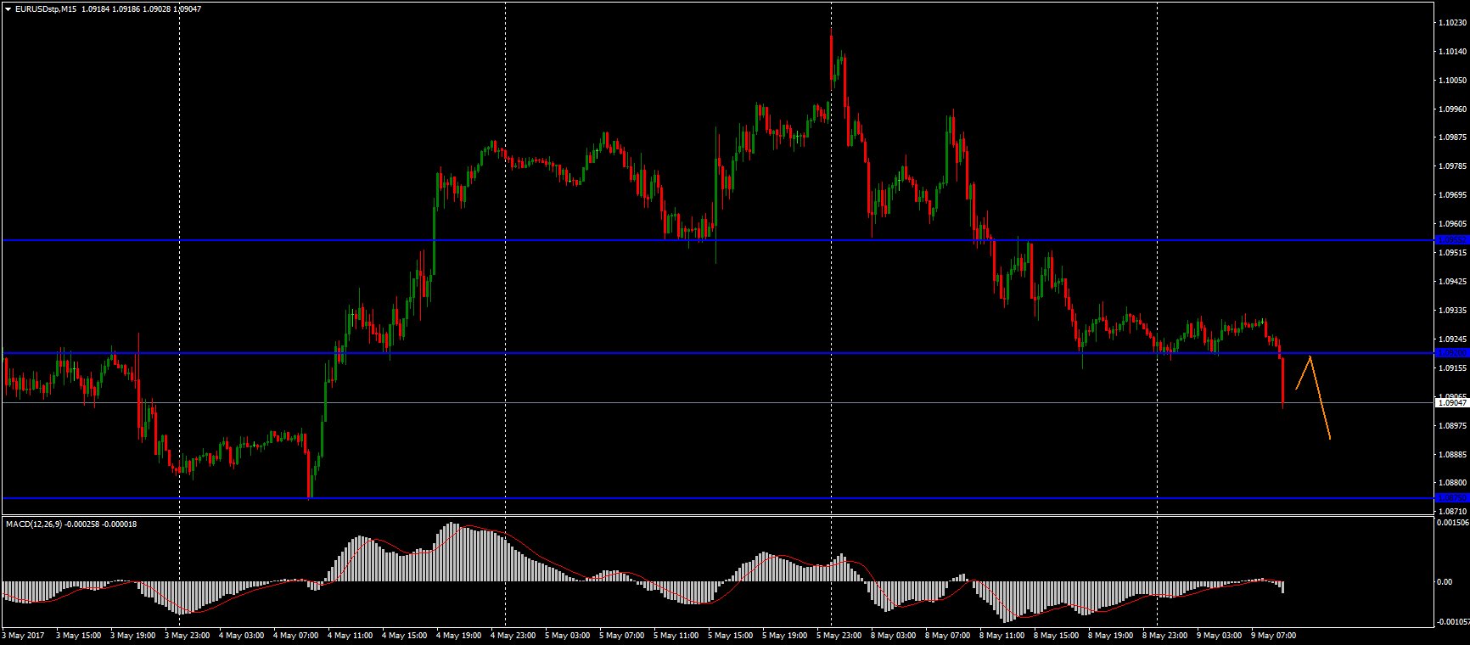The image size is (1470, 645).
Task: Click the 3 May 2017 date label
Action: (x=24, y=635)
